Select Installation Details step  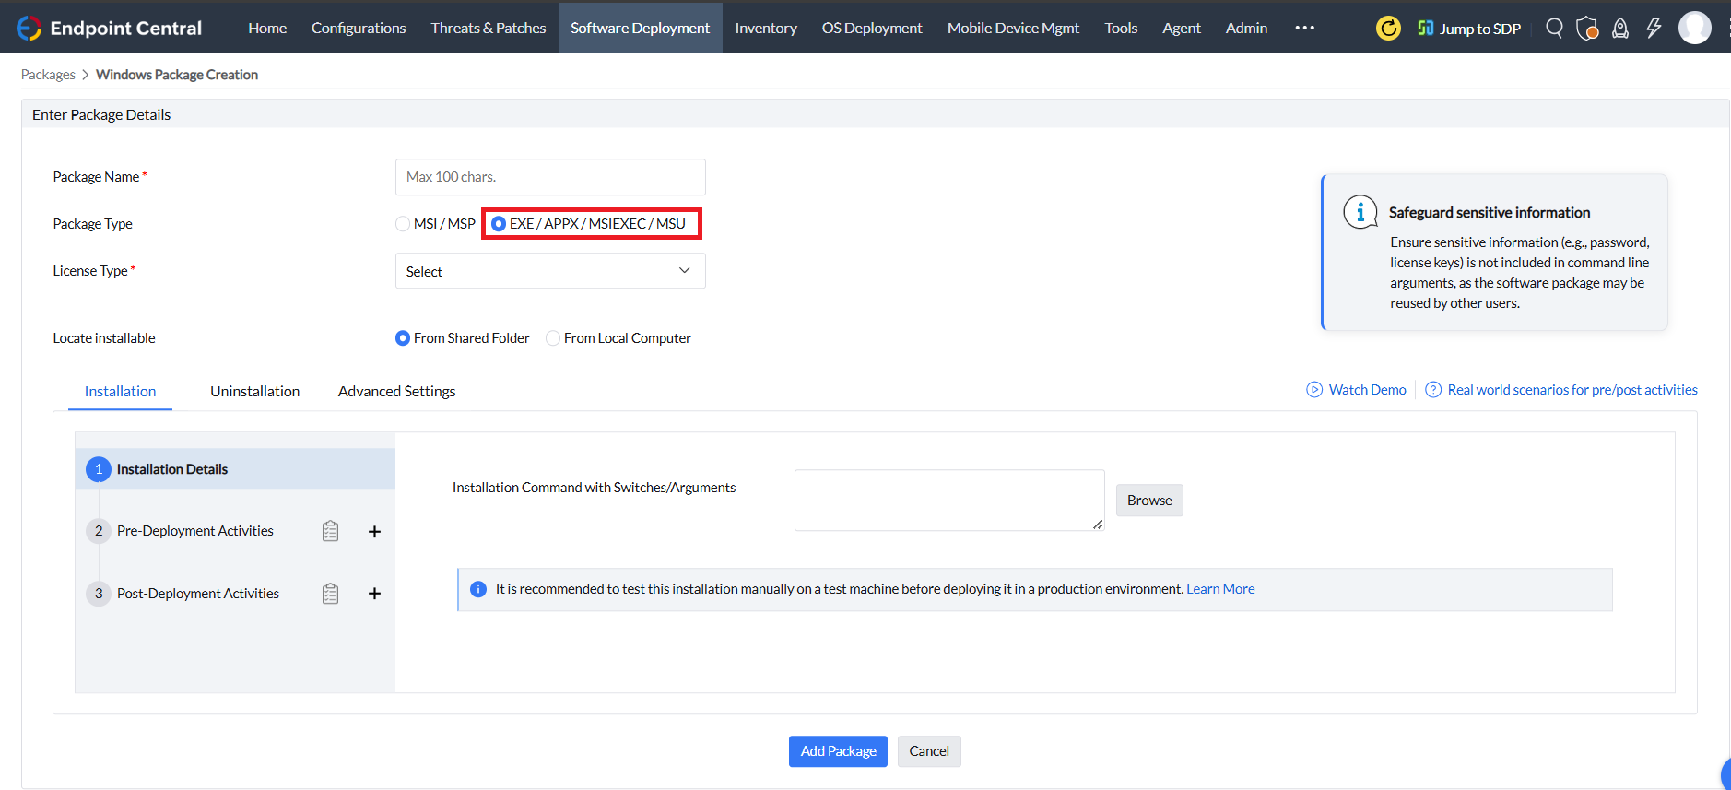click(x=235, y=469)
